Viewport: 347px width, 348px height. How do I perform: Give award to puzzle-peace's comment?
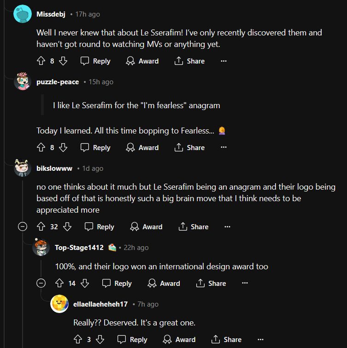tap(142, 147)
